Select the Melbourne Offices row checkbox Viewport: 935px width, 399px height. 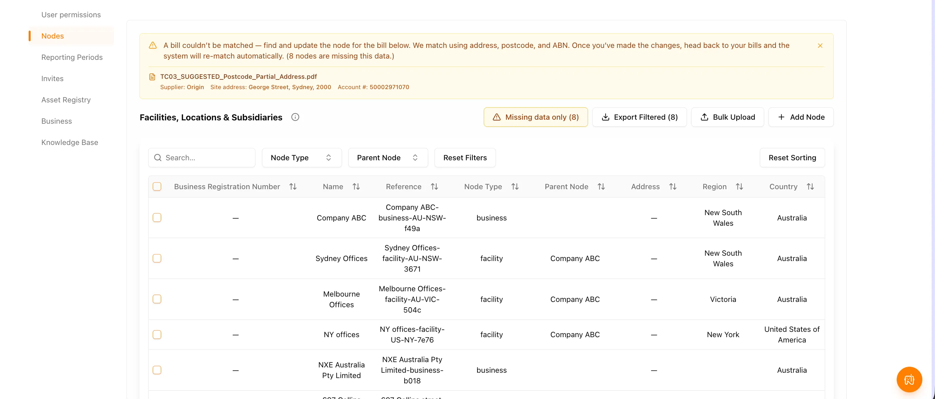pos(157,299)
